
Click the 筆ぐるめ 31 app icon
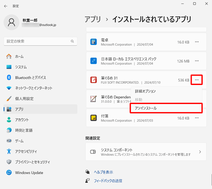point(93,80)
